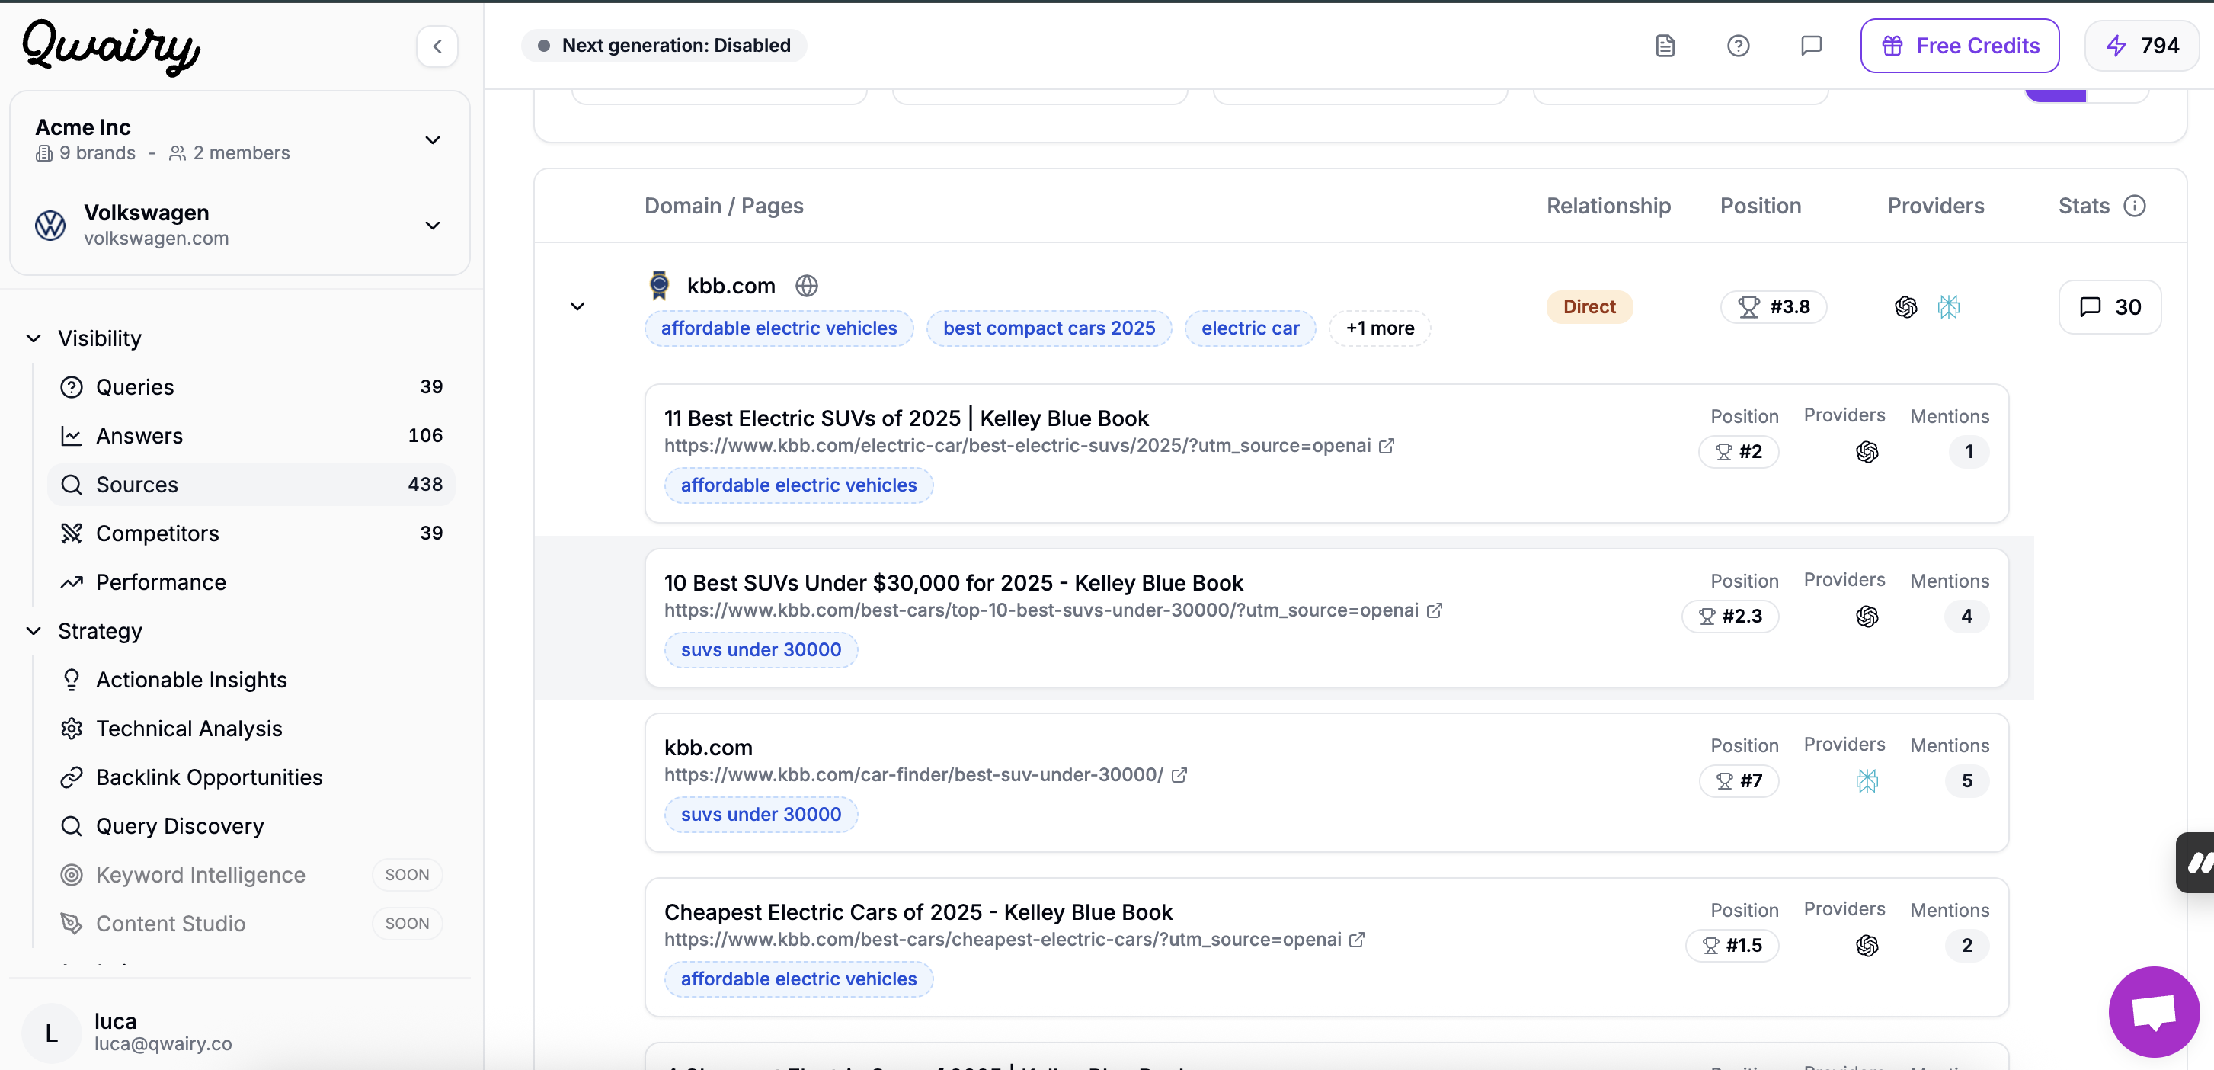
Task: Click the Free Credits button
Action: pos(1960,46)
